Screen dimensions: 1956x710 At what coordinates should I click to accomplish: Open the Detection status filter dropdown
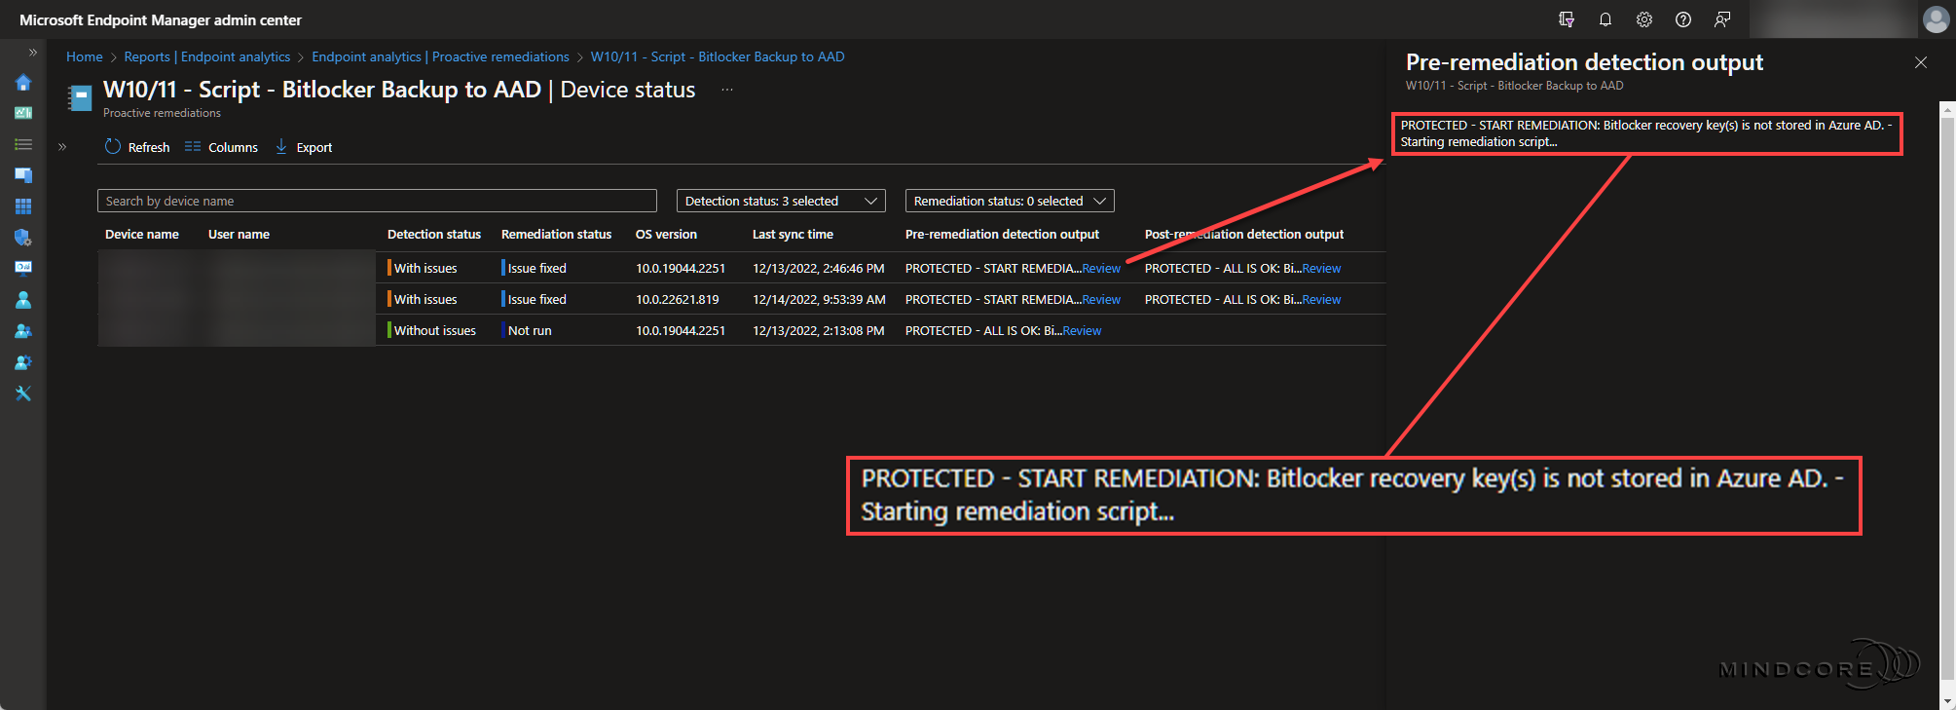[780, 201]
